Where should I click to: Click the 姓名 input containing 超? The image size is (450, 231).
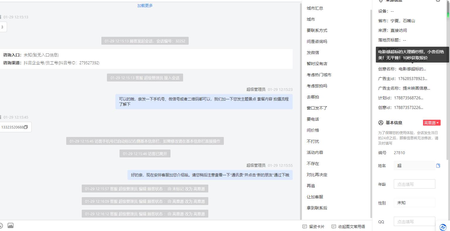tap(414, 166)
